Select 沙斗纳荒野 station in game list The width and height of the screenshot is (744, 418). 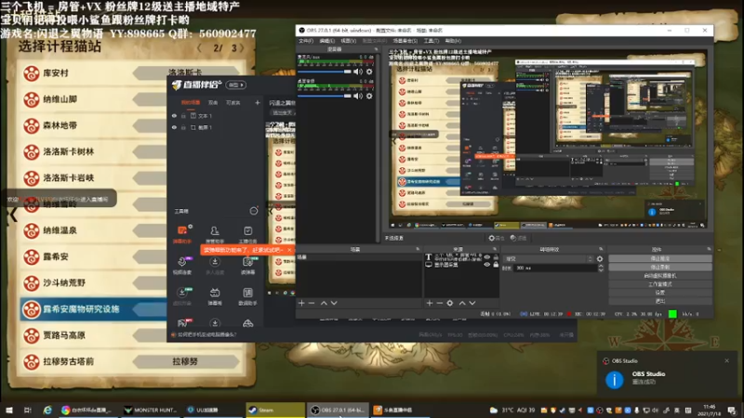tap(94, 283)
